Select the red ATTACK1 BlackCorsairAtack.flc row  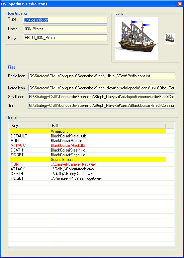point(88,145)
